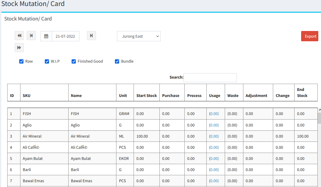Open the Aglio row usage link

[214, 125]
